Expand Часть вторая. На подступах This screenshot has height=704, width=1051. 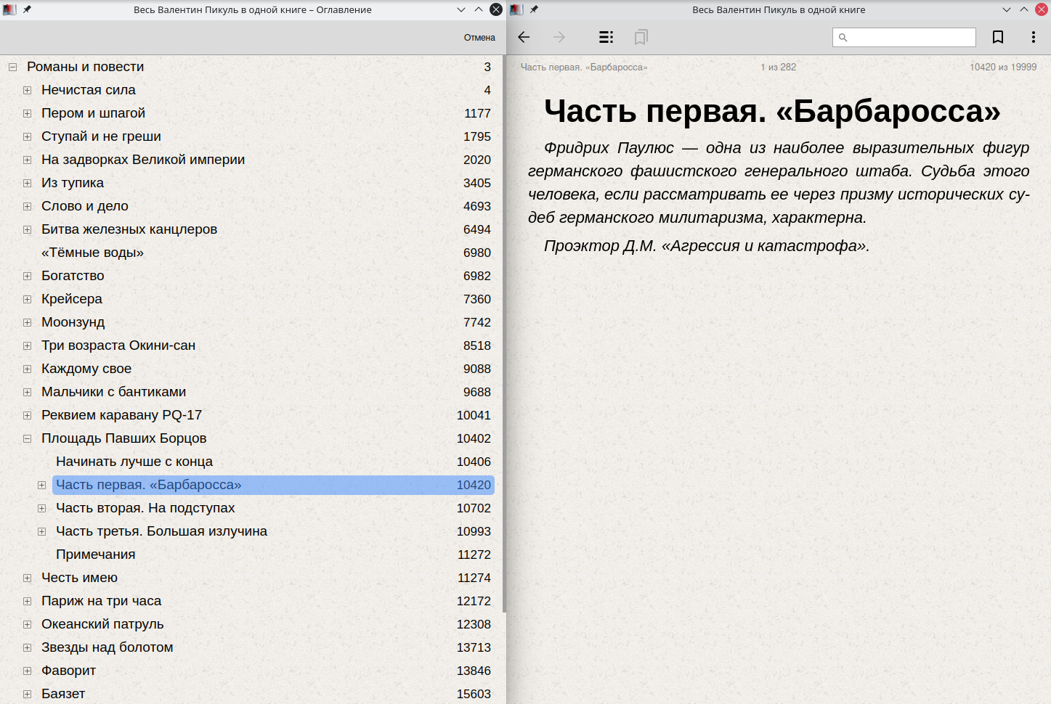tap(41, 508)
